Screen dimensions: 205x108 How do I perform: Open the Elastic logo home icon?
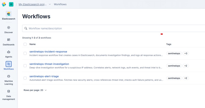click(x=4, y=4)
